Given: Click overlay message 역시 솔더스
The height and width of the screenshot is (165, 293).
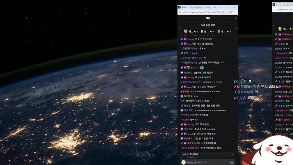Looking at the screenshot, I should coord(270,86).
